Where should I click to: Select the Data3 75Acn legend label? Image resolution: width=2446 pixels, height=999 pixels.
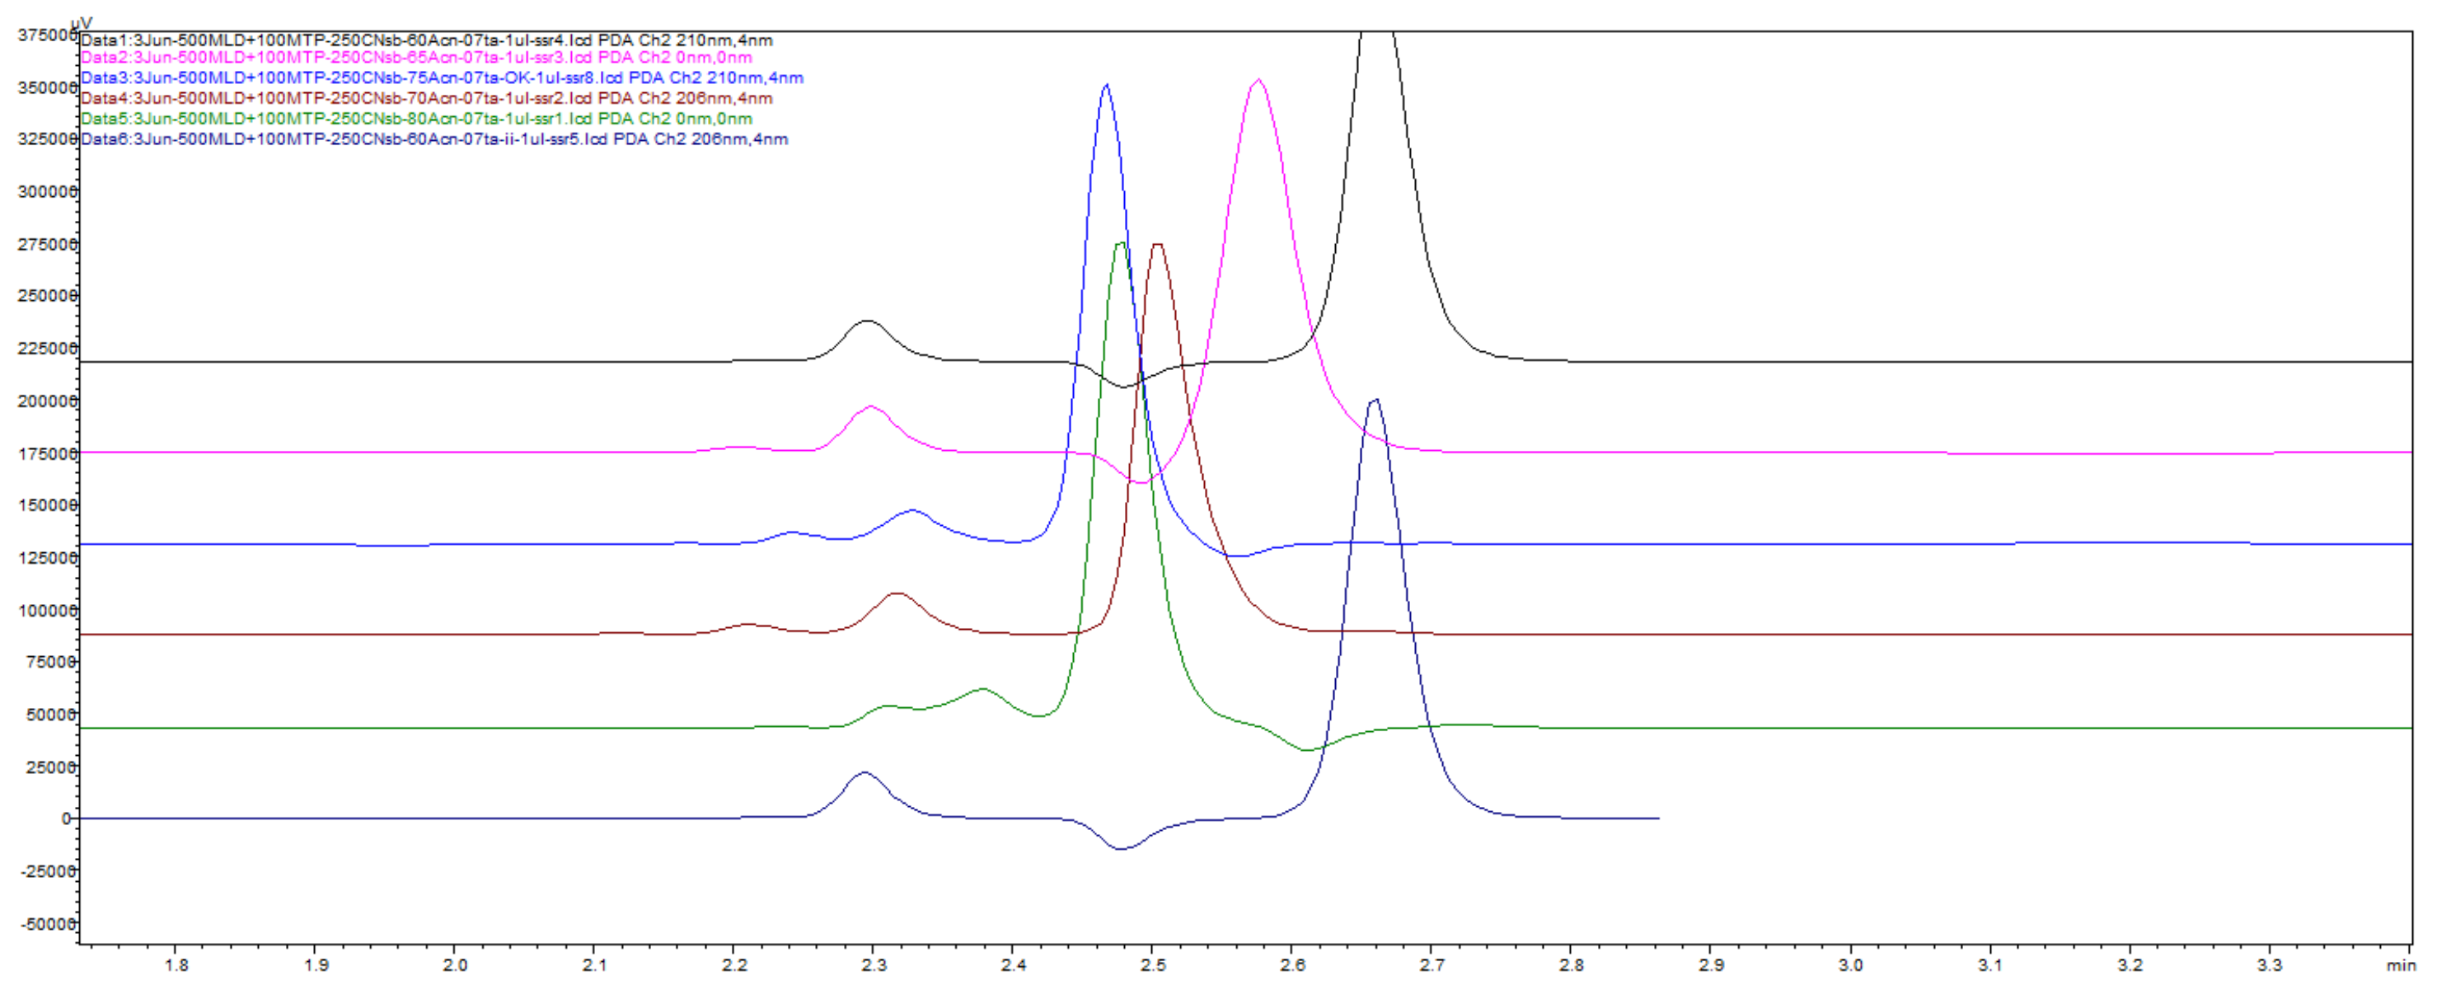tap(442, 77)
